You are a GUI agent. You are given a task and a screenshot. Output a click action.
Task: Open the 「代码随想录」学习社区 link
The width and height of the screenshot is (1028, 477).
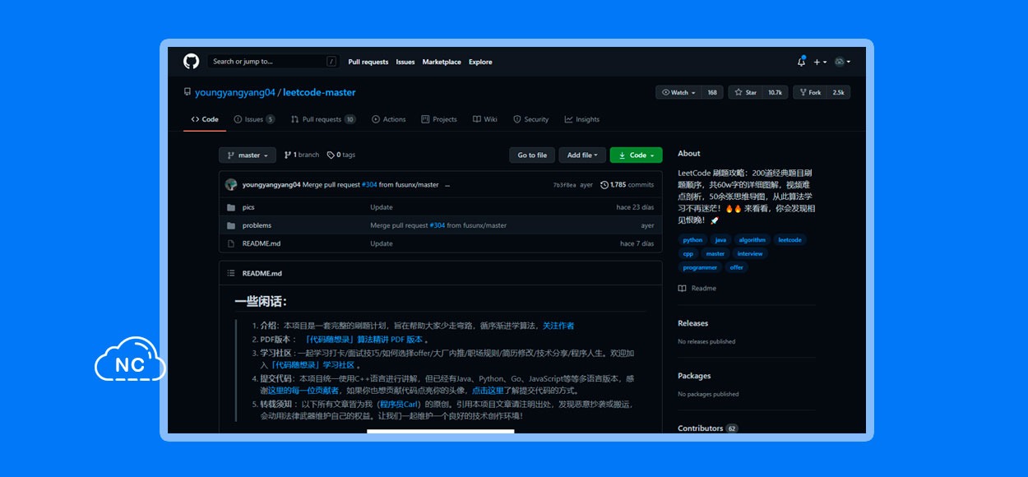[312, 364]
